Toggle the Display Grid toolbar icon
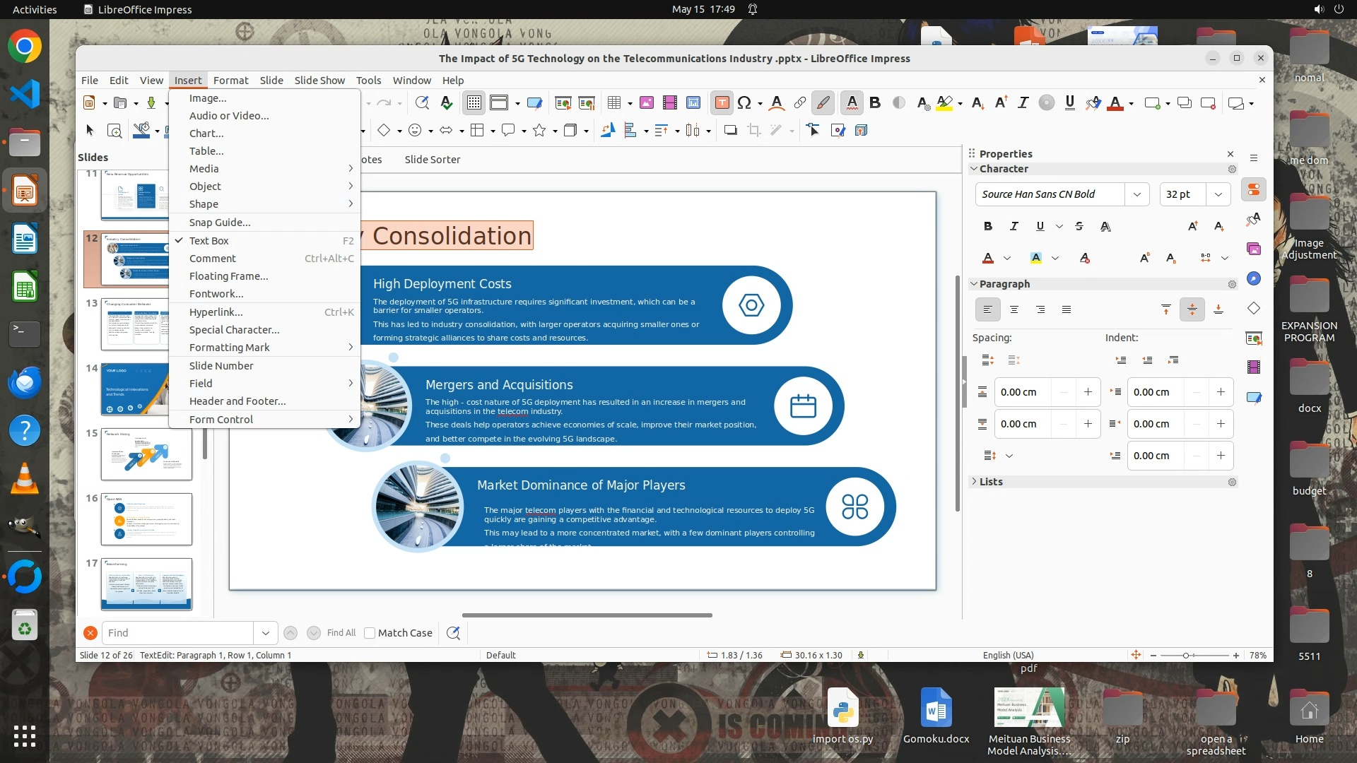The image size is (1357, 763). point(474,103)
